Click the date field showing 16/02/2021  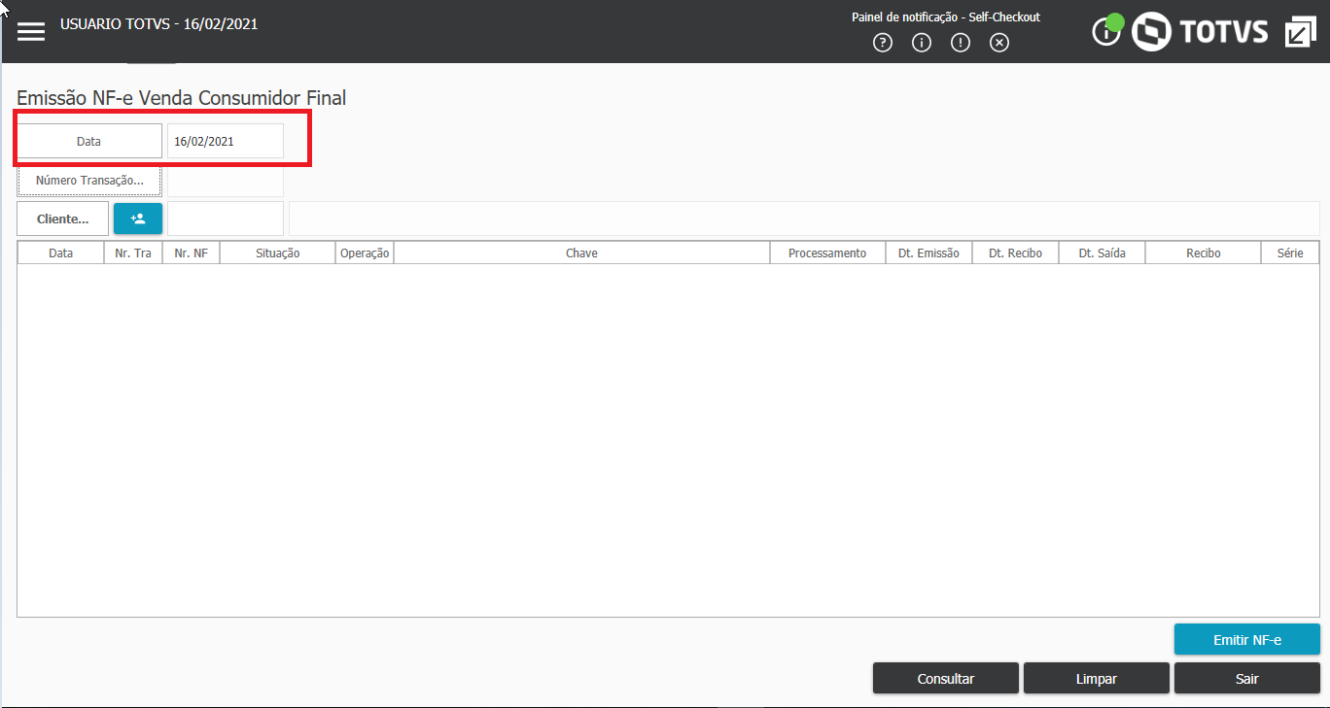pos(226,141)
